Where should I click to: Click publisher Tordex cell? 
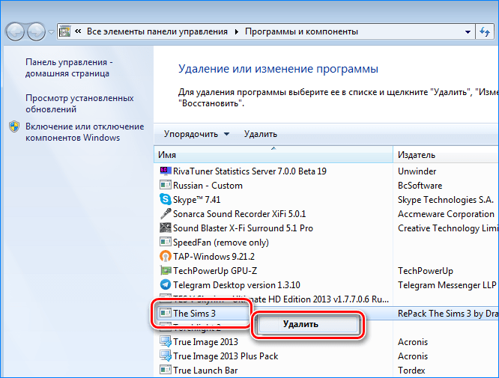pos(411,371)
